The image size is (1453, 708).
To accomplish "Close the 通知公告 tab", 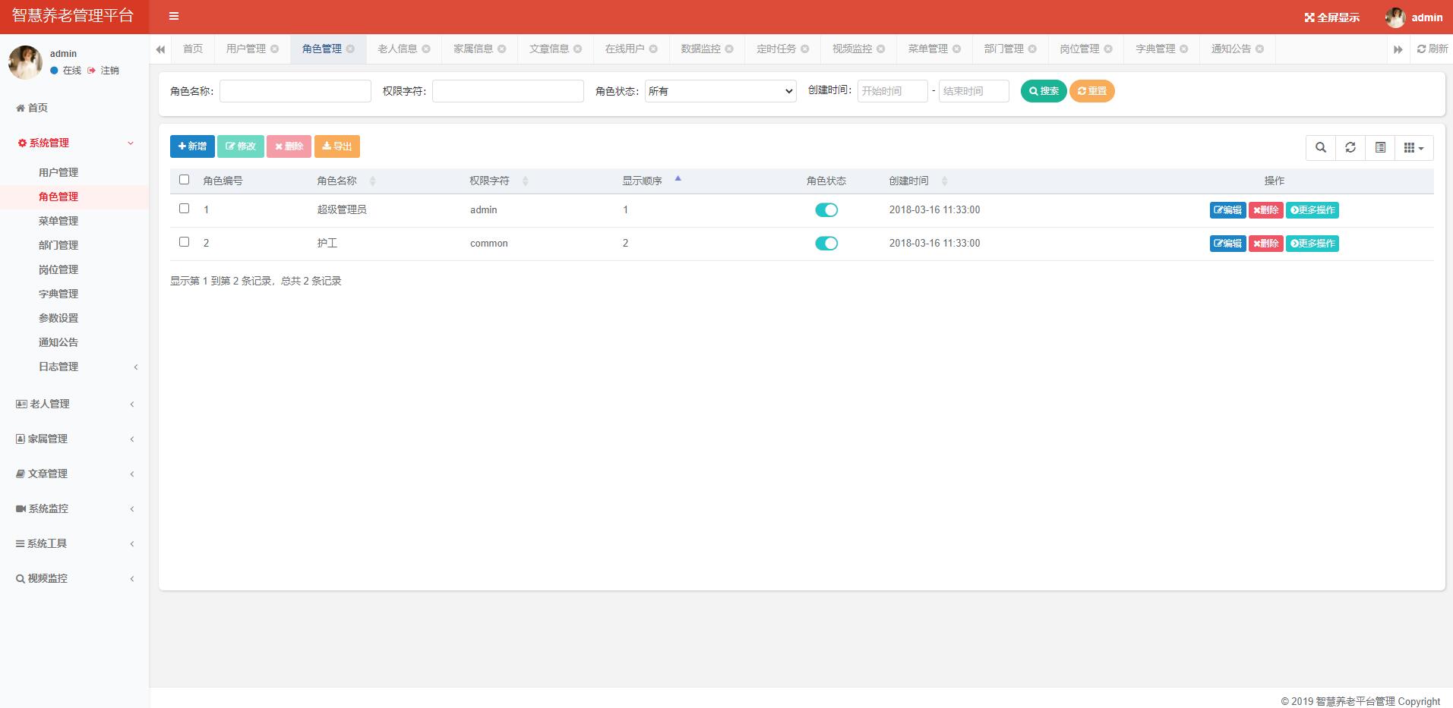I will [x=1259, y=49].
